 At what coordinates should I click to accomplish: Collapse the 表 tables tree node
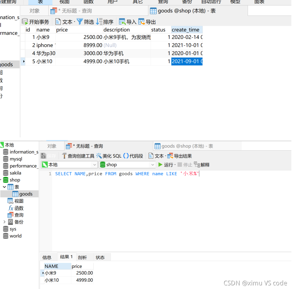coord(5,187)
